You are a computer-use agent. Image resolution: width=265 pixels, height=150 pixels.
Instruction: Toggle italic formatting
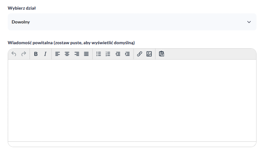click(45, 54)
